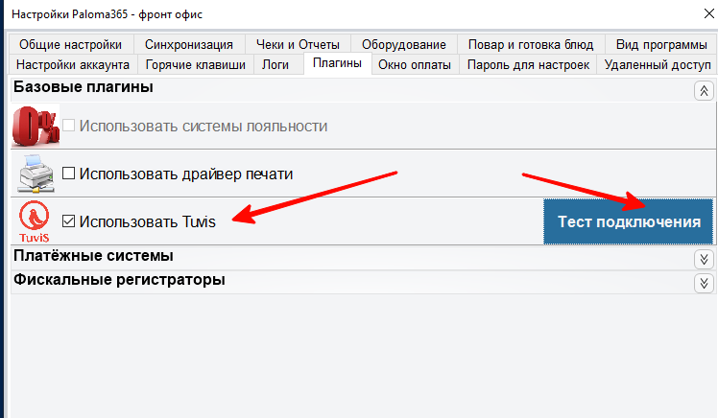Expand the Фискальные регистраторы section
This screenshot has width=718, height=418.
click(x=704, y=283)
